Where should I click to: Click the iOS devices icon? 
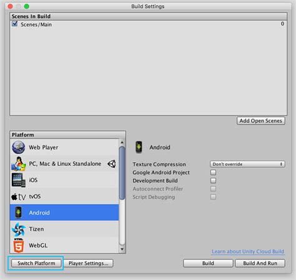tap(19, 180)
